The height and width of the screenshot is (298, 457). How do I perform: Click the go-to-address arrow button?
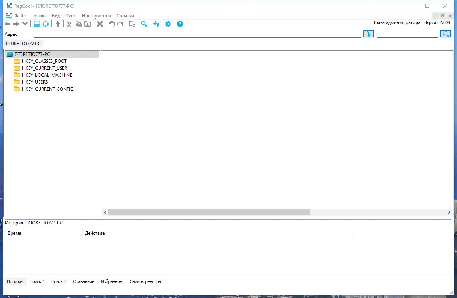[369, 34]
